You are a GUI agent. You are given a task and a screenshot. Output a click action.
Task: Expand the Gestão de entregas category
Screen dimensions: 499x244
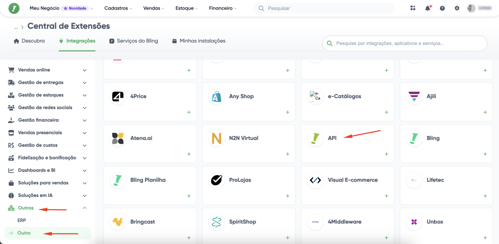tap(48, 82)
